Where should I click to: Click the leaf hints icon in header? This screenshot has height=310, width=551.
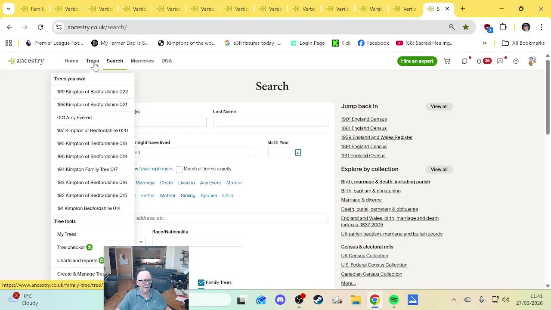tap(464, 61)
